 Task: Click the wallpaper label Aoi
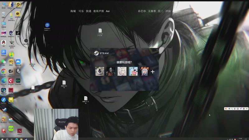[108, 11]
